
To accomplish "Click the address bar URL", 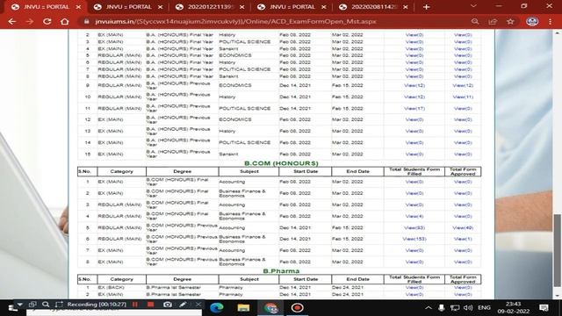I will click(x=236, y=21).
